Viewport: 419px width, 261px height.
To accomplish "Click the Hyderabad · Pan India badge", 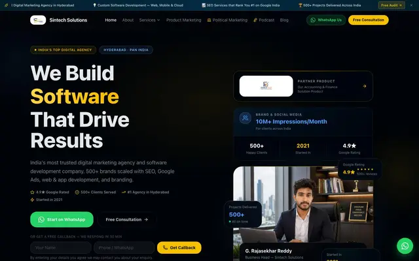I will click(126, 50).
